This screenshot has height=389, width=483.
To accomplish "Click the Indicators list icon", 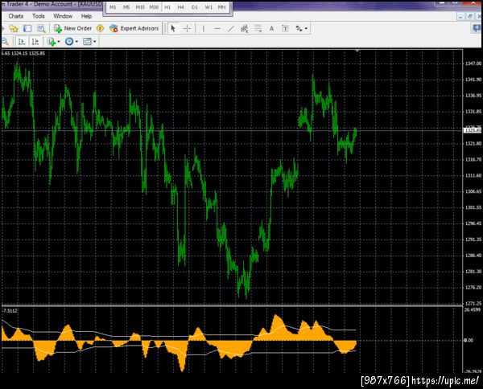I will (52, 42).
